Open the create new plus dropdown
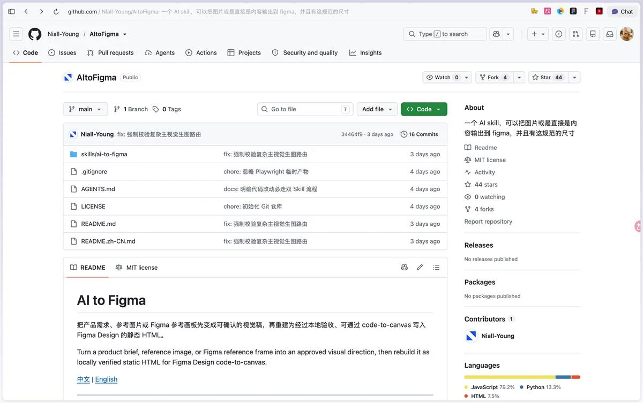The width and height of the screenshot is (643, 403). coord(537,34)
